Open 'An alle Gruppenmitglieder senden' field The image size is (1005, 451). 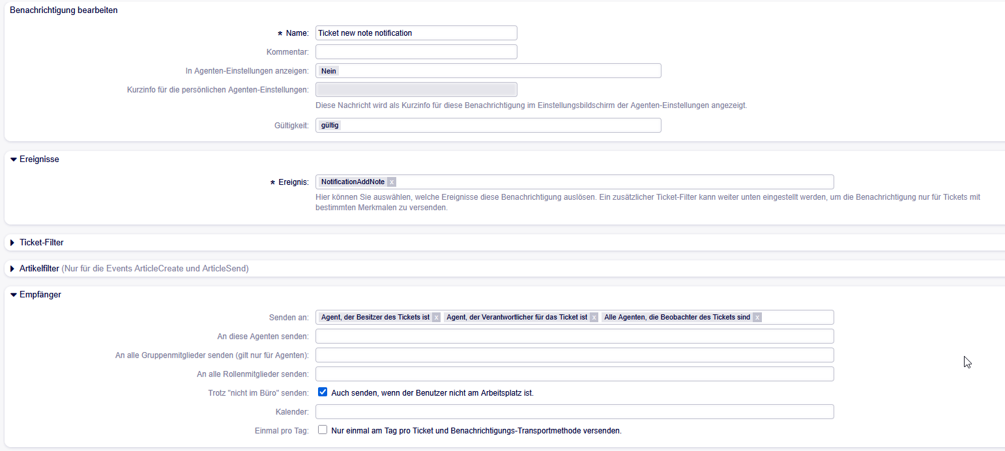pyautogui.click(x=574, y=355)
